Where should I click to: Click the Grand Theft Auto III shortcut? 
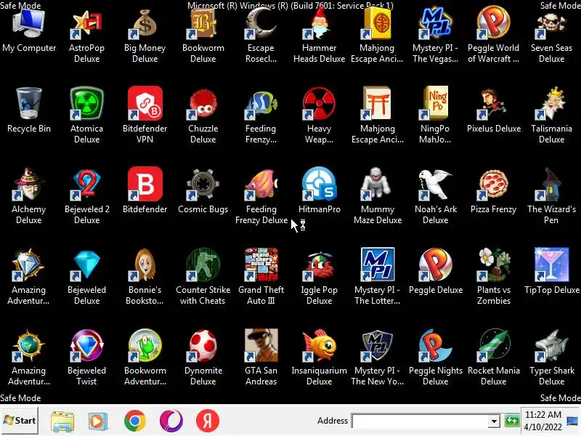[x=261, y=277]
